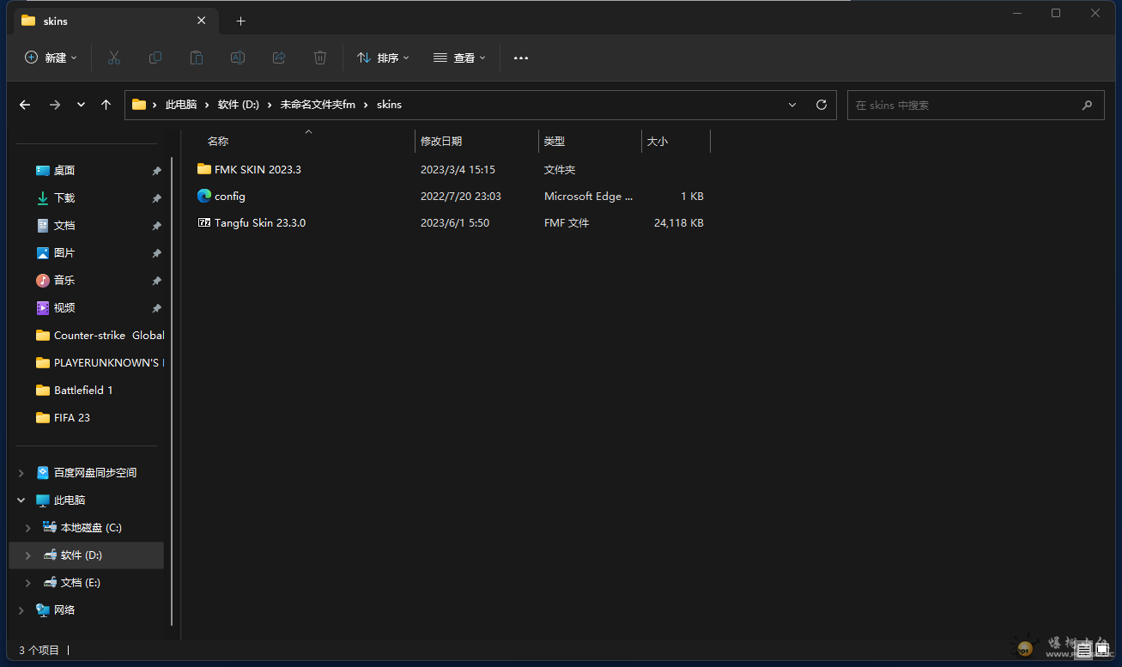Open the 排序 (Sort) dropdown
The width and height of the screenshot is (1122, 667).
click(383, 58)
